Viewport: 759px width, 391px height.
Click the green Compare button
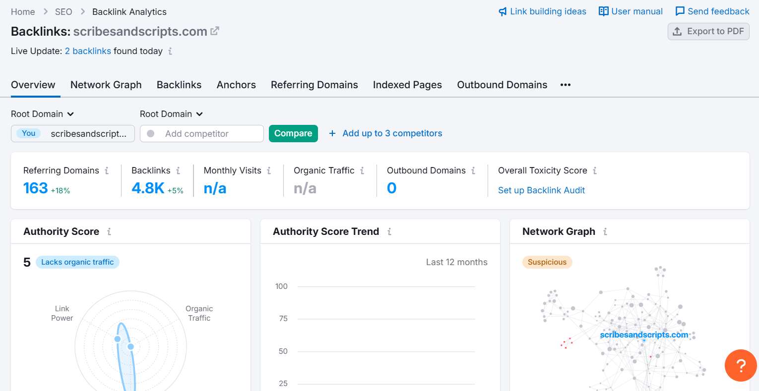click(x=293, y=133)
